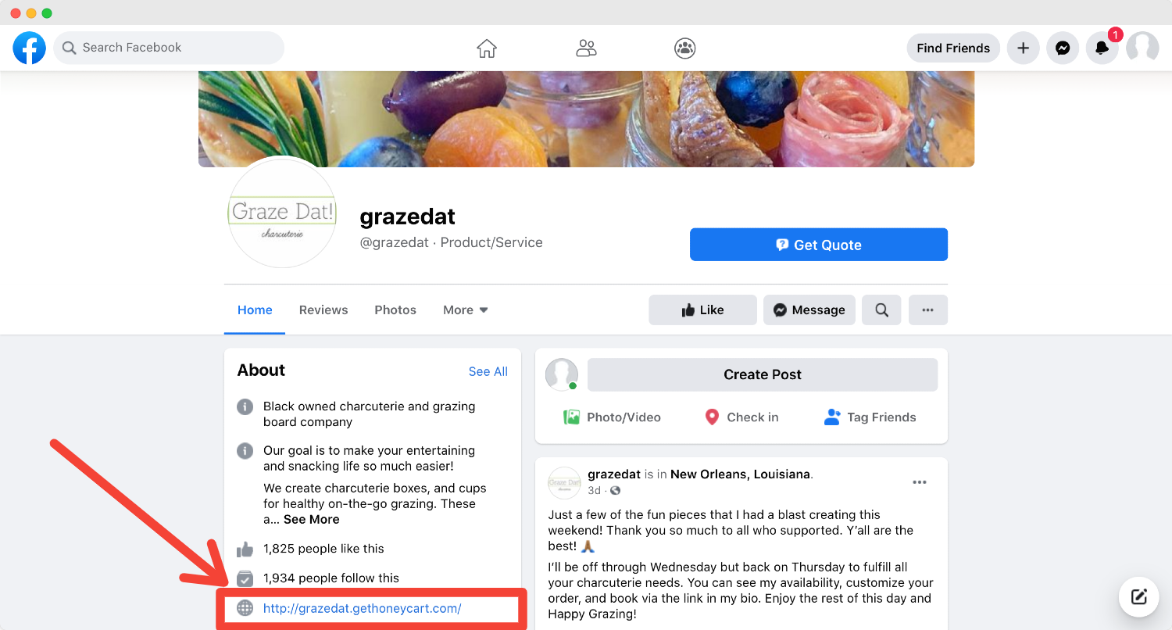The height and width of the screenshot is (630, 1172).
Task: Switch to the Photos tab
Action: (x=395, y=310)
